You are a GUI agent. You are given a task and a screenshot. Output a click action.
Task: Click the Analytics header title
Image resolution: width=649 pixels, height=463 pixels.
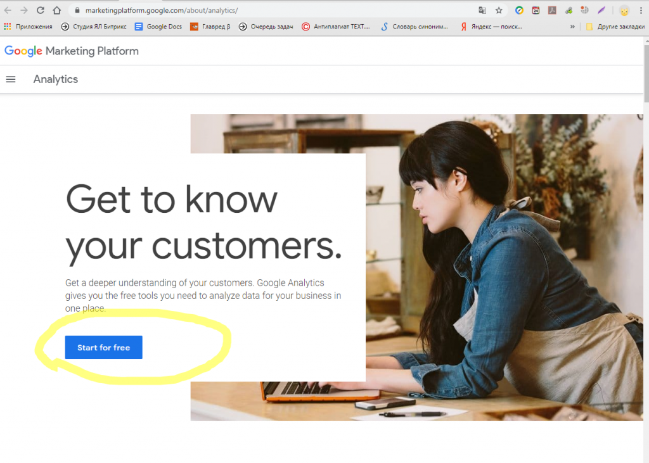(x=56, y=79)
